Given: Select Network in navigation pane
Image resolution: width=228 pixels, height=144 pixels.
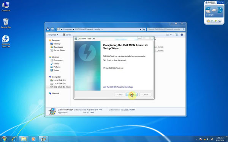Looking at the screenshot, I should pyautogui.click(x=55, y=94).
